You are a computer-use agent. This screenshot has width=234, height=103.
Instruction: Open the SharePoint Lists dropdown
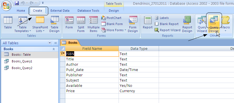pyautogui.click(x=40, y=24)
